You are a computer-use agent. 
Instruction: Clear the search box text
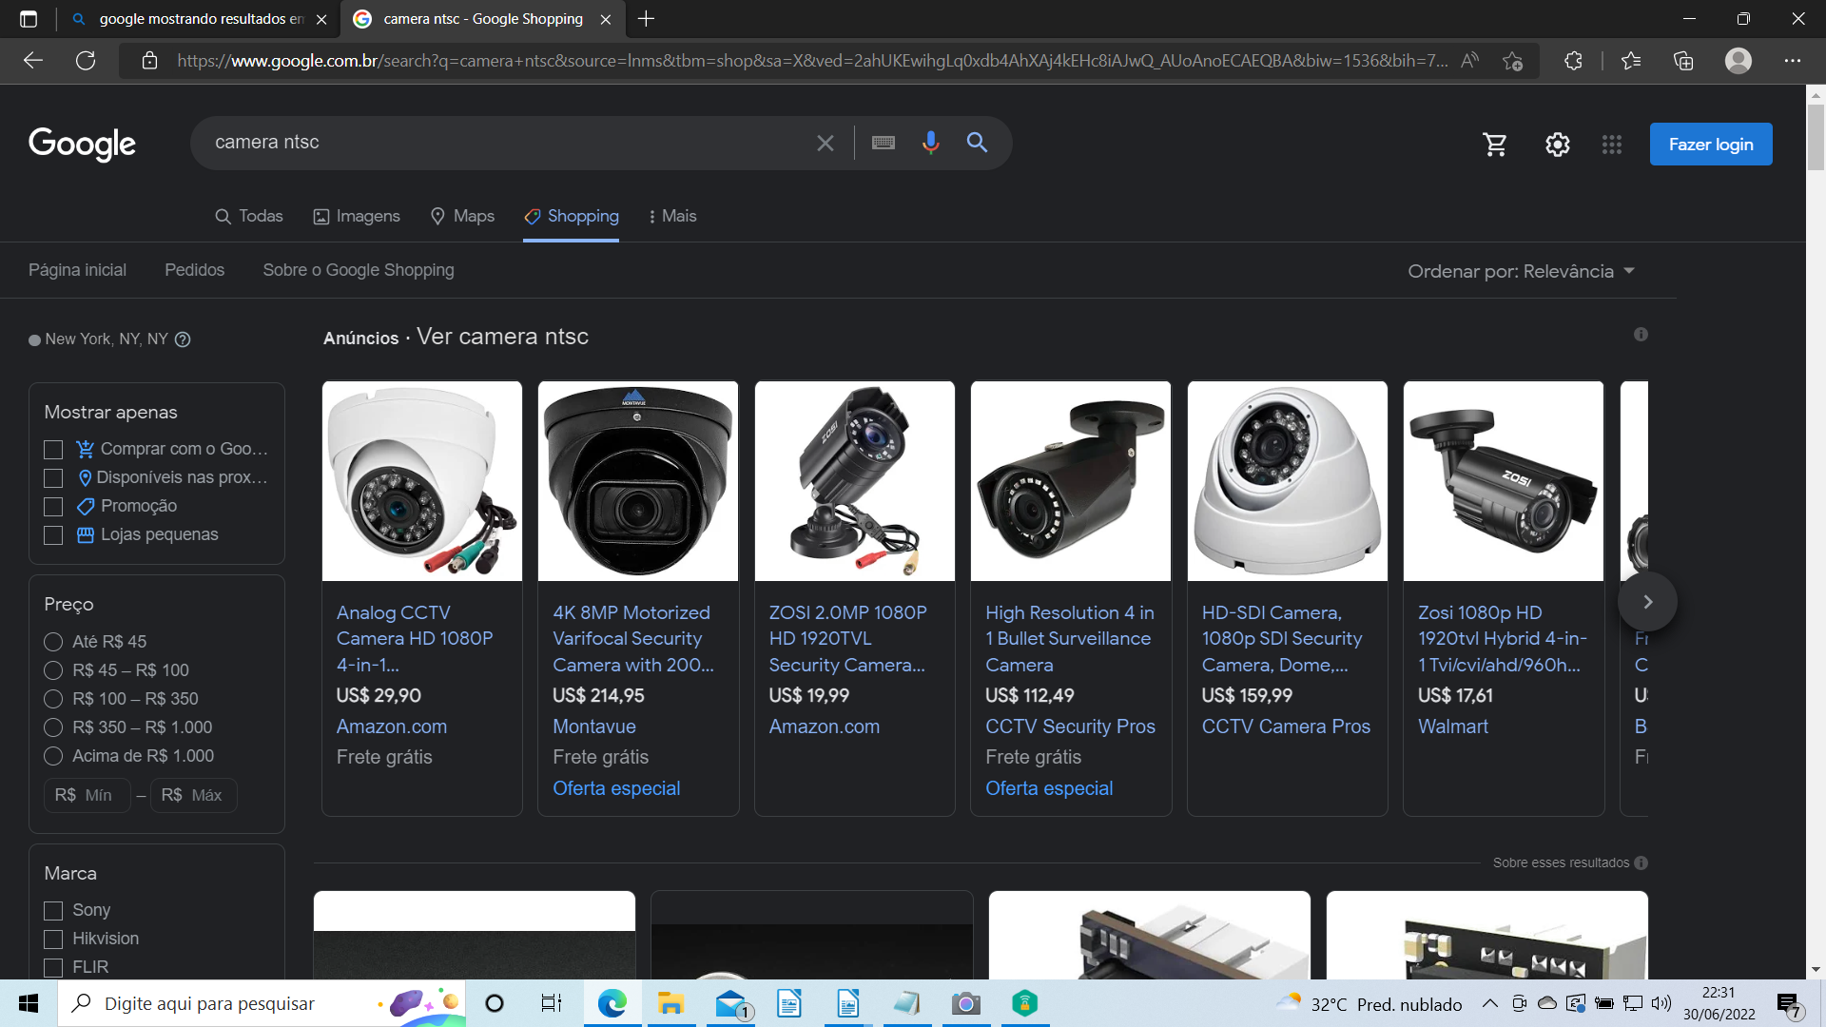click(825, 143)
